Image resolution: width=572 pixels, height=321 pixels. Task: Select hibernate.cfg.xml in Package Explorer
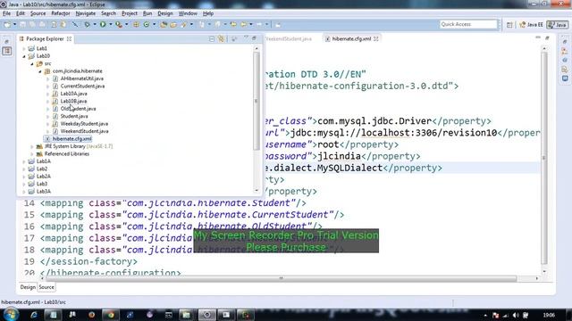71,139
